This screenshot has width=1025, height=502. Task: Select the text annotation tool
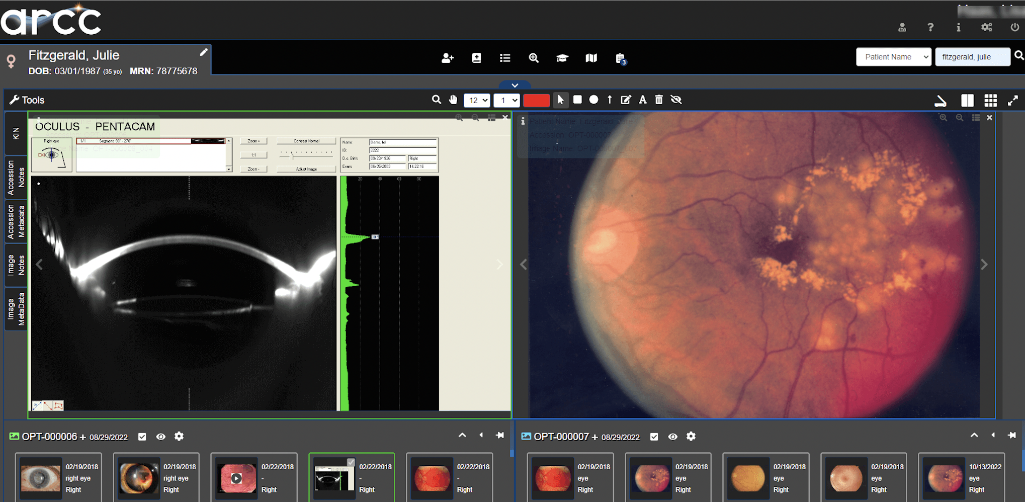click(x=642, y=100)
